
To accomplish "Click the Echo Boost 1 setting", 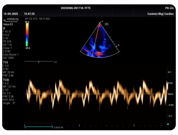I will 11,54.
